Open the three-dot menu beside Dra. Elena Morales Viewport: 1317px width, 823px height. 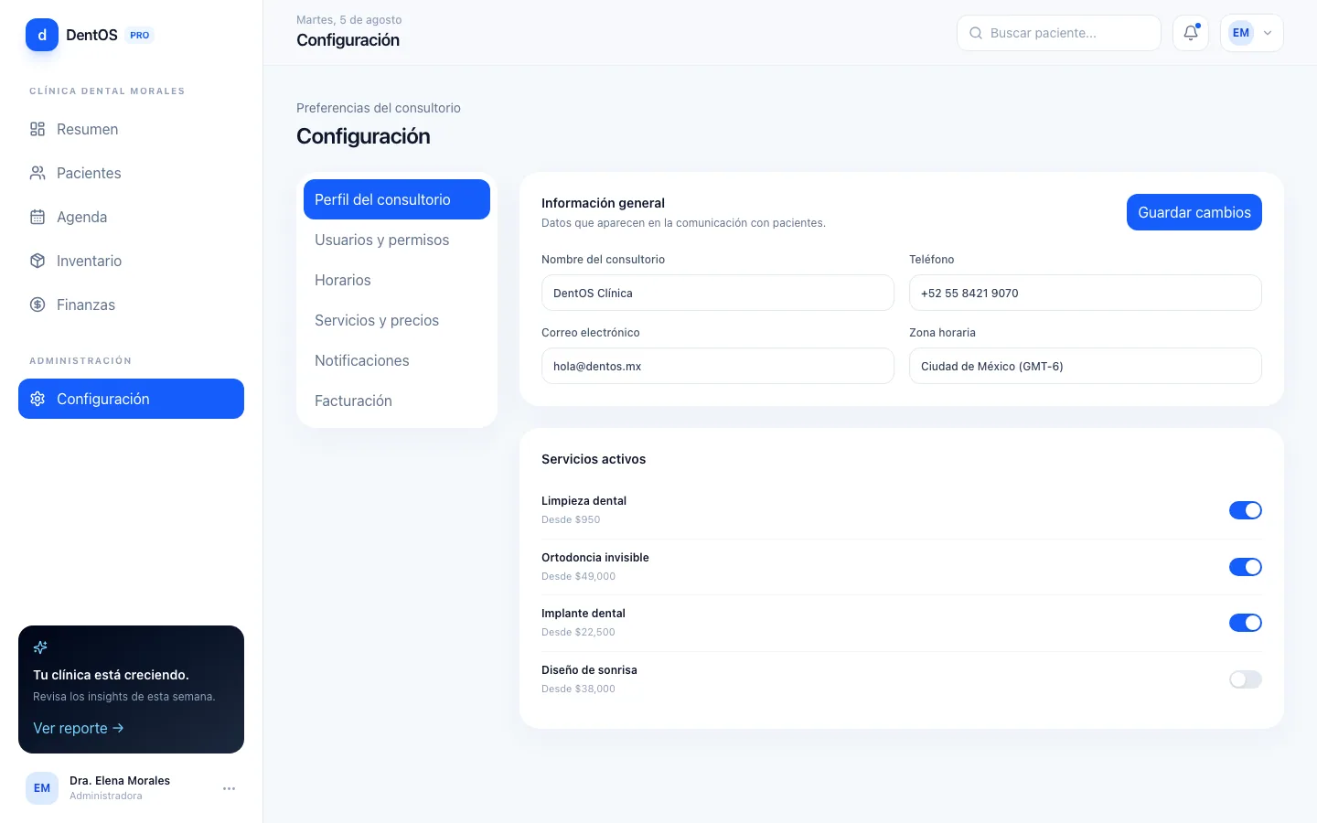[230, 788]
